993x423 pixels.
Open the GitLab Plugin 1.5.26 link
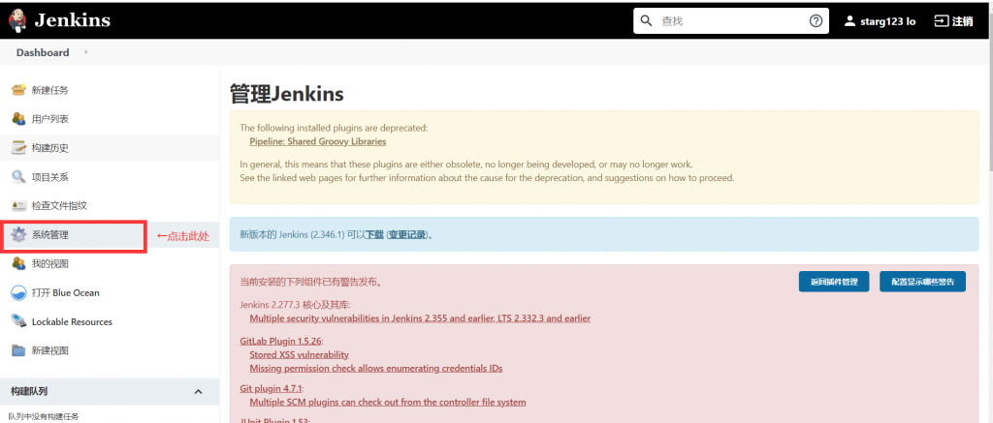coord(281,341)
